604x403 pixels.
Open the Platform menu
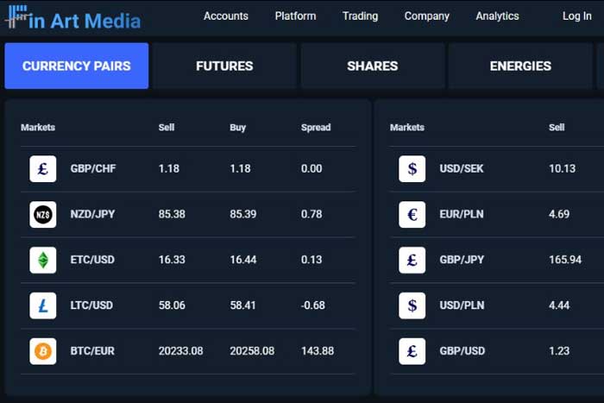[x=295, y=16]
